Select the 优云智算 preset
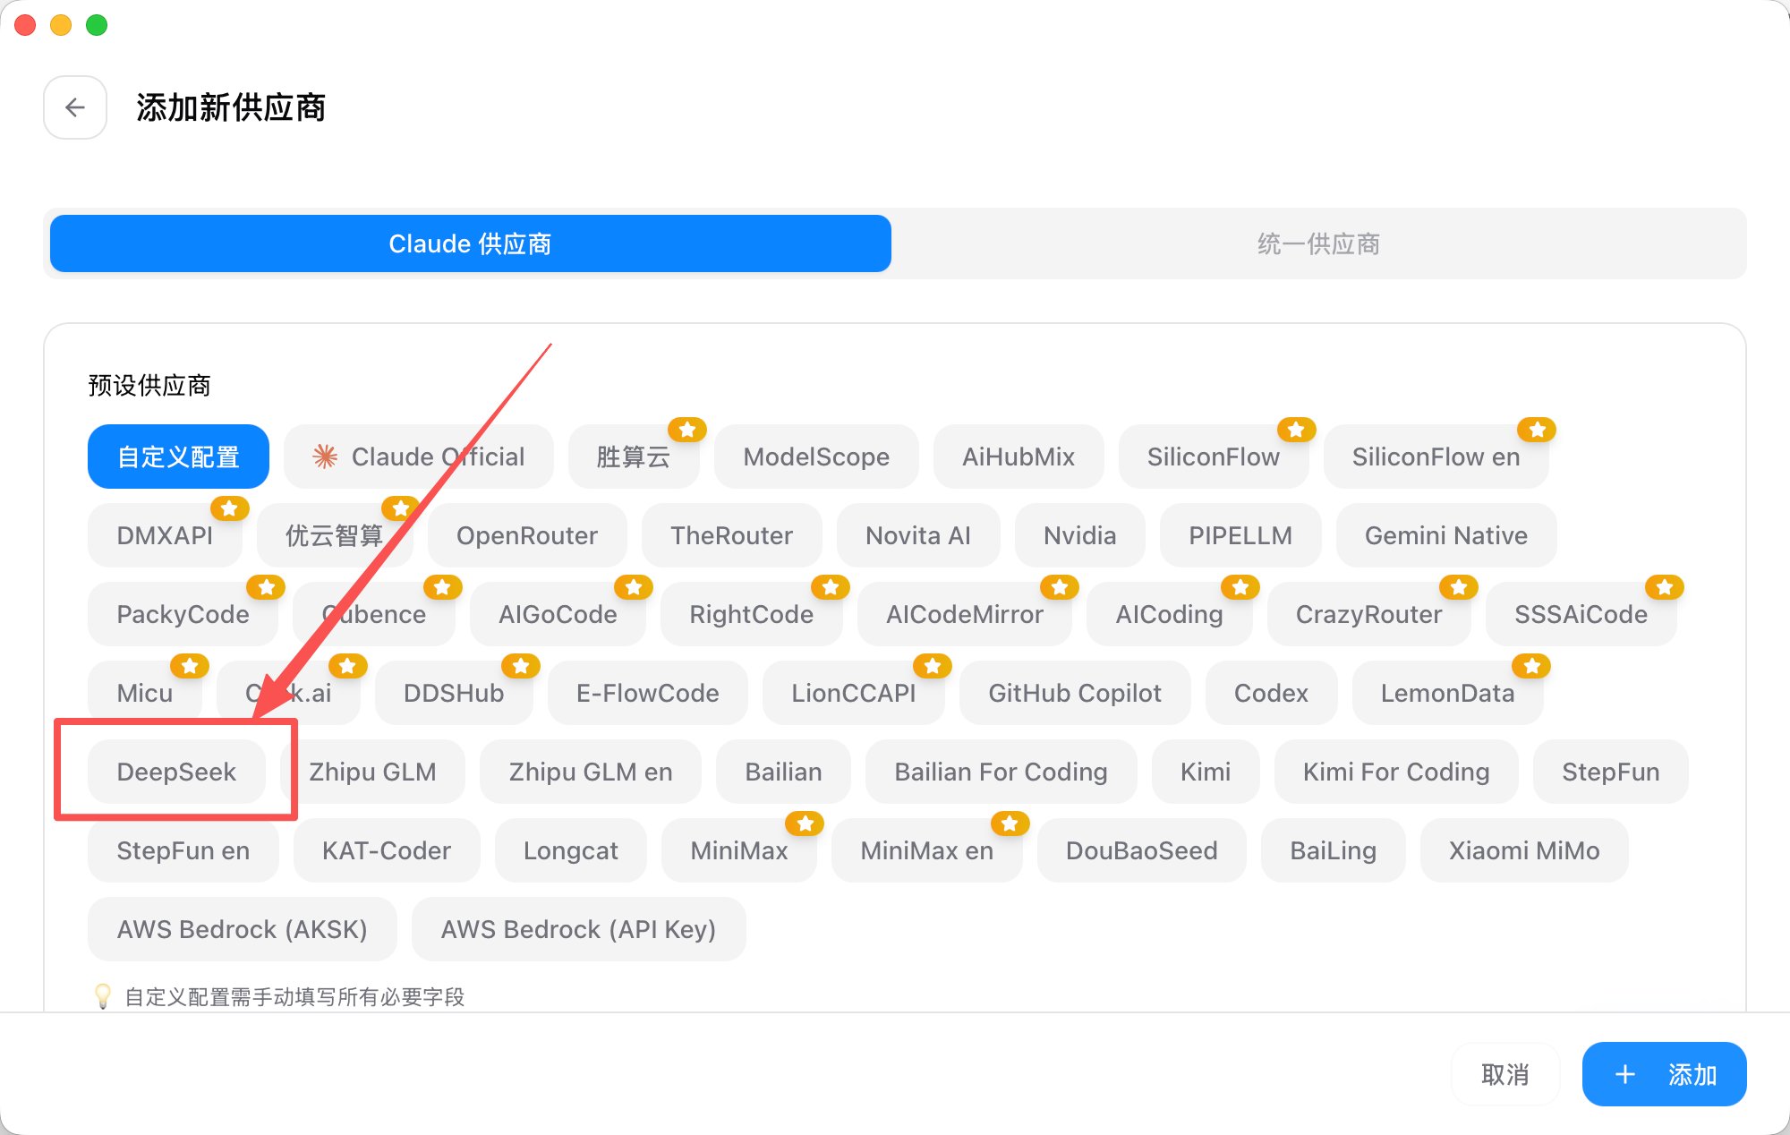 point(335,535)
